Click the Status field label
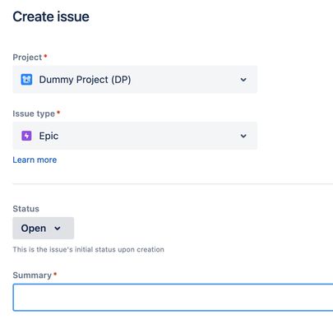 pyautogui.click(x=25, y=209)
